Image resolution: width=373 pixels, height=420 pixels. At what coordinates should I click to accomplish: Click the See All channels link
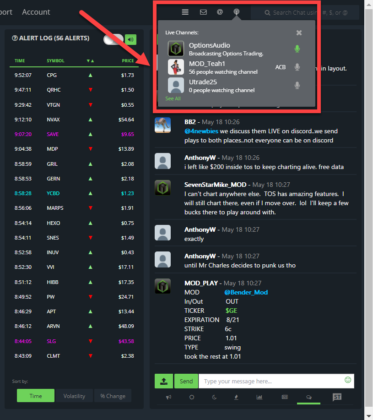[x=173, y=98]
